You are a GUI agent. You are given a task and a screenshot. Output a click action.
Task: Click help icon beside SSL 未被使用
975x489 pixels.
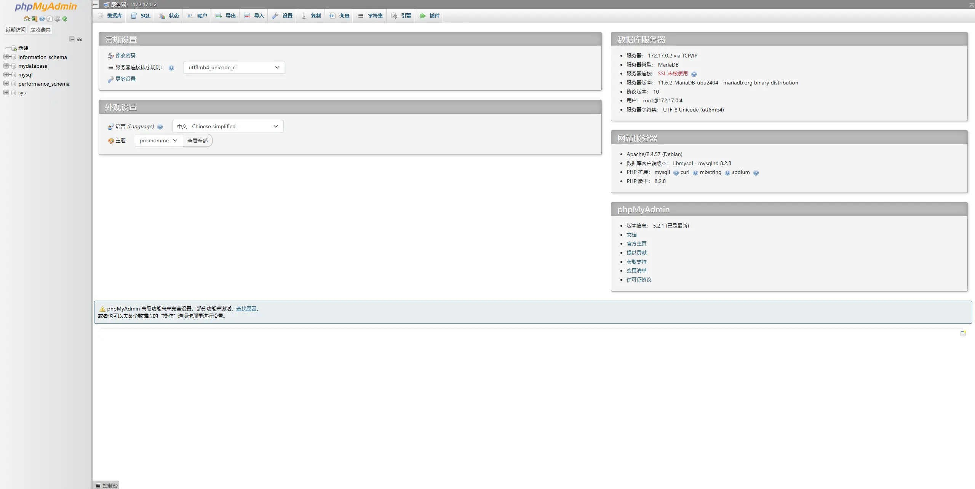[x=694, y=74]
